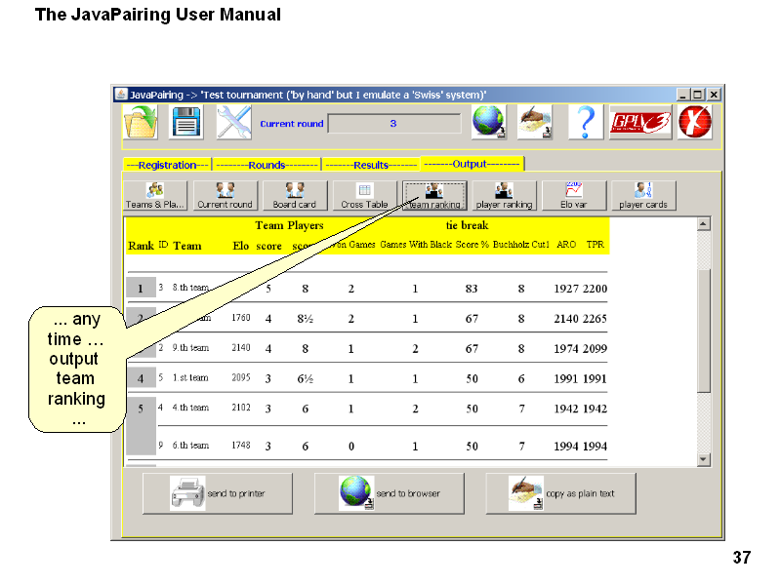Show player ranking output
Image resolution: width=781 pixels, height=585 pixels.
504,196
